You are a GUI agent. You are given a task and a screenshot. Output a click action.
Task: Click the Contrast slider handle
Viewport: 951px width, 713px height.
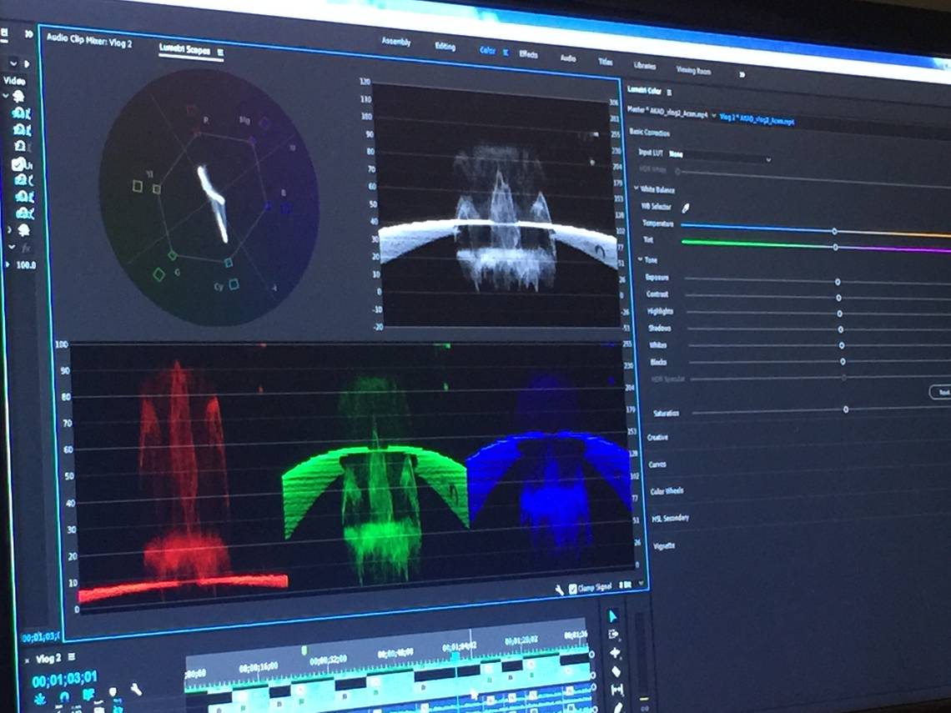[838, 298]
